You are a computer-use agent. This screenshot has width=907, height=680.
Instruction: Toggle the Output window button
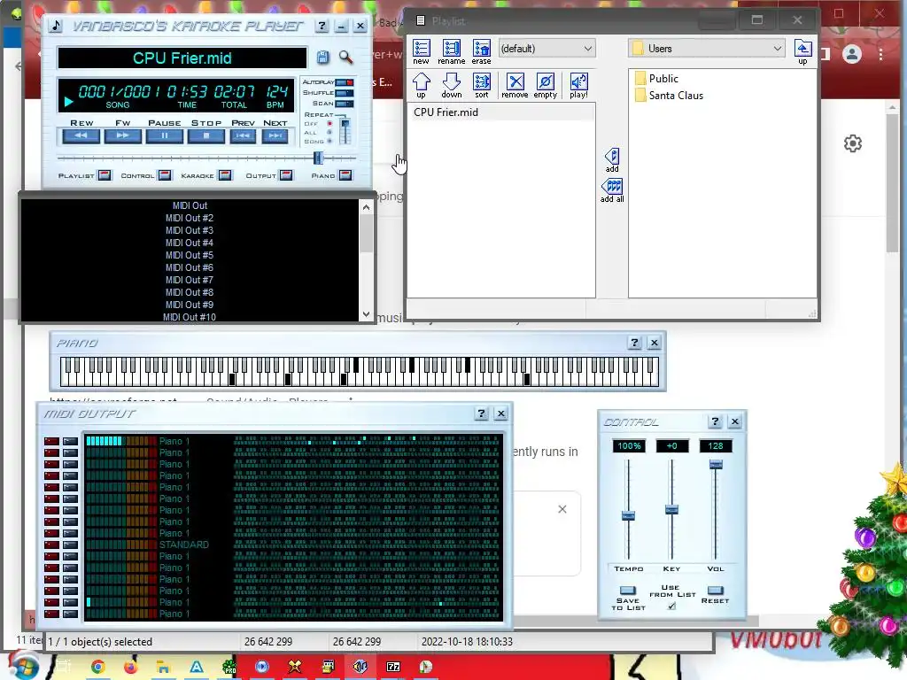[x=286, y=175]
